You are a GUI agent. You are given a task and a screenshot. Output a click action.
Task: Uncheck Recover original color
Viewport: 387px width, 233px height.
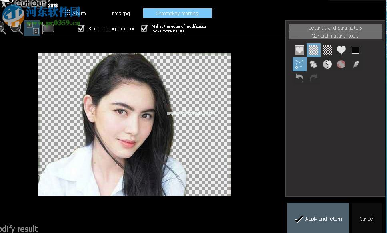[81, 28]
